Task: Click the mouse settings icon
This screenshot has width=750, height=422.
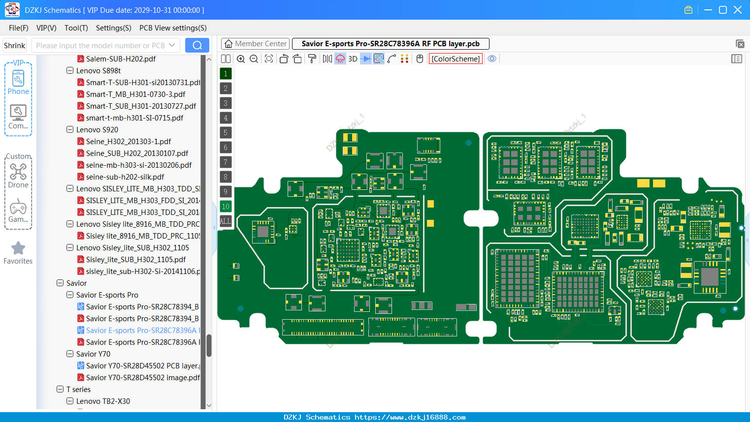Action: (x=420, y=59)
